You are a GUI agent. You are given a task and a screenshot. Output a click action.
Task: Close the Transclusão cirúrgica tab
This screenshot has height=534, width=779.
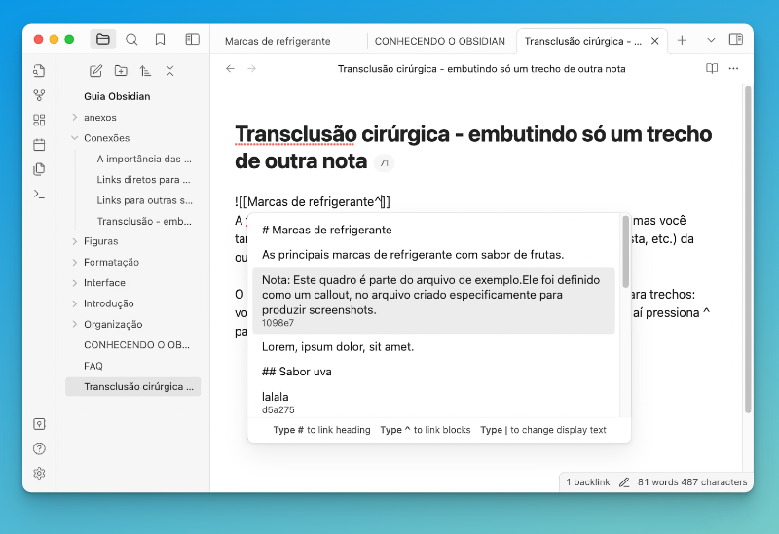click(654, 41)
